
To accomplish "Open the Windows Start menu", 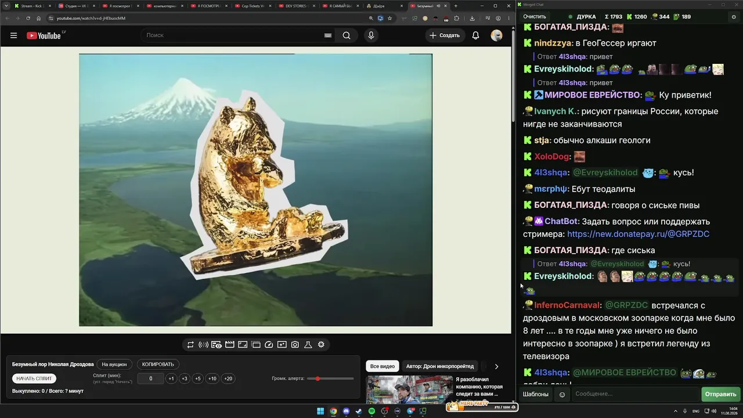I will (320, 412).
